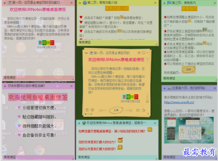The height and width of the screenshot is (161, 218).
Task: Click the red 欢迎使用意唯桌面便签 heading in the purple note
Action: coord(38,97)
